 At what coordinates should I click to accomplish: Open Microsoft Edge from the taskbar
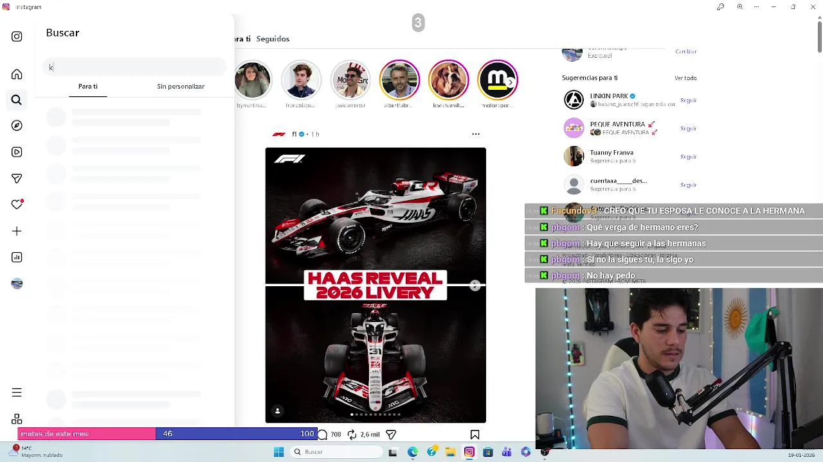point(412,452)
